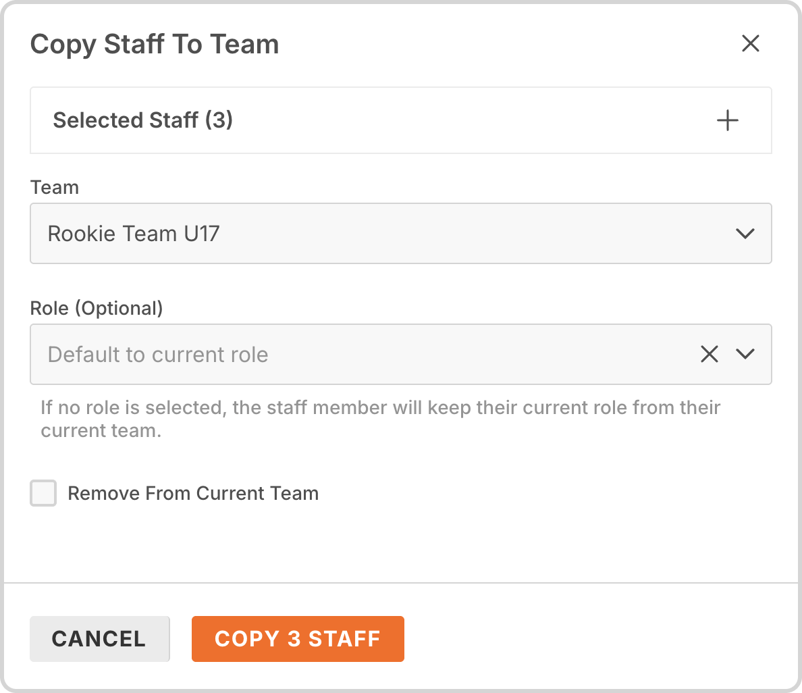Enable the Remove From Current Team checkbox
Image resolution: width=802 pixels, height=693 pixels.
click(43, 493)
